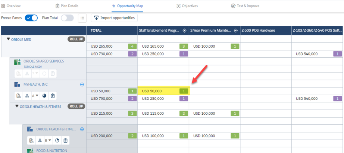This screenshot has height=153, width=344.
Task: Open the hierarchy icon for MyHealth, Inc
Action: 27,96
